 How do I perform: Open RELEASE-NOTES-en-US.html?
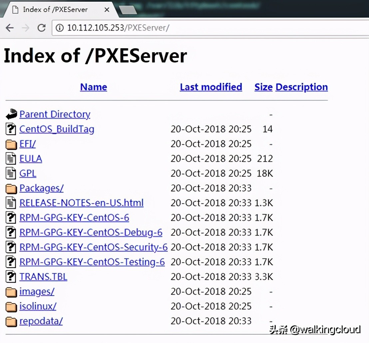coord(81,203)
